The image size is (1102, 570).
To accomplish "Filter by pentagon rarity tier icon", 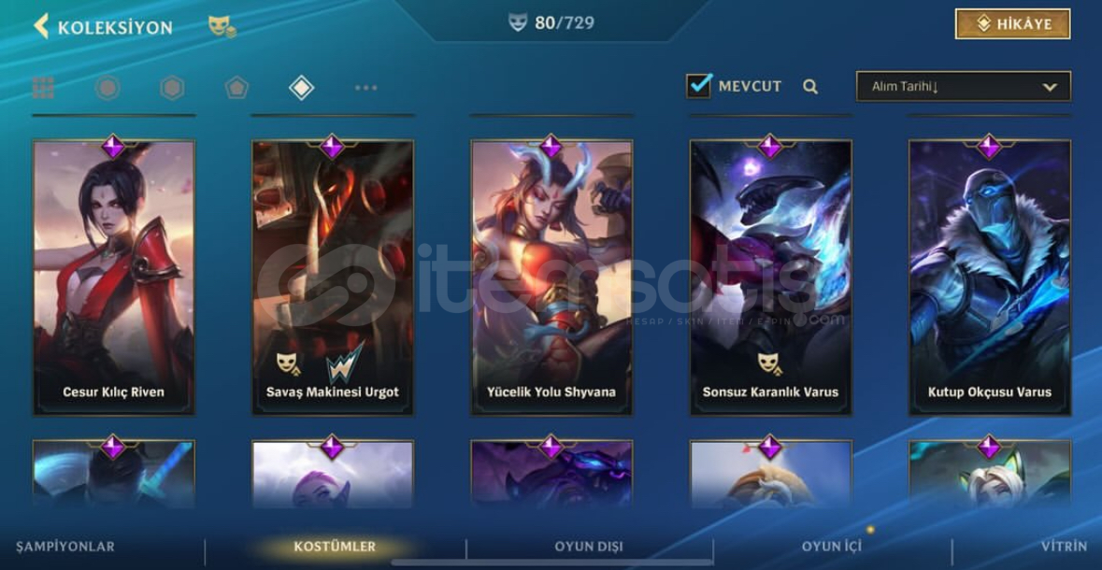I will click(x=236, y=88).
